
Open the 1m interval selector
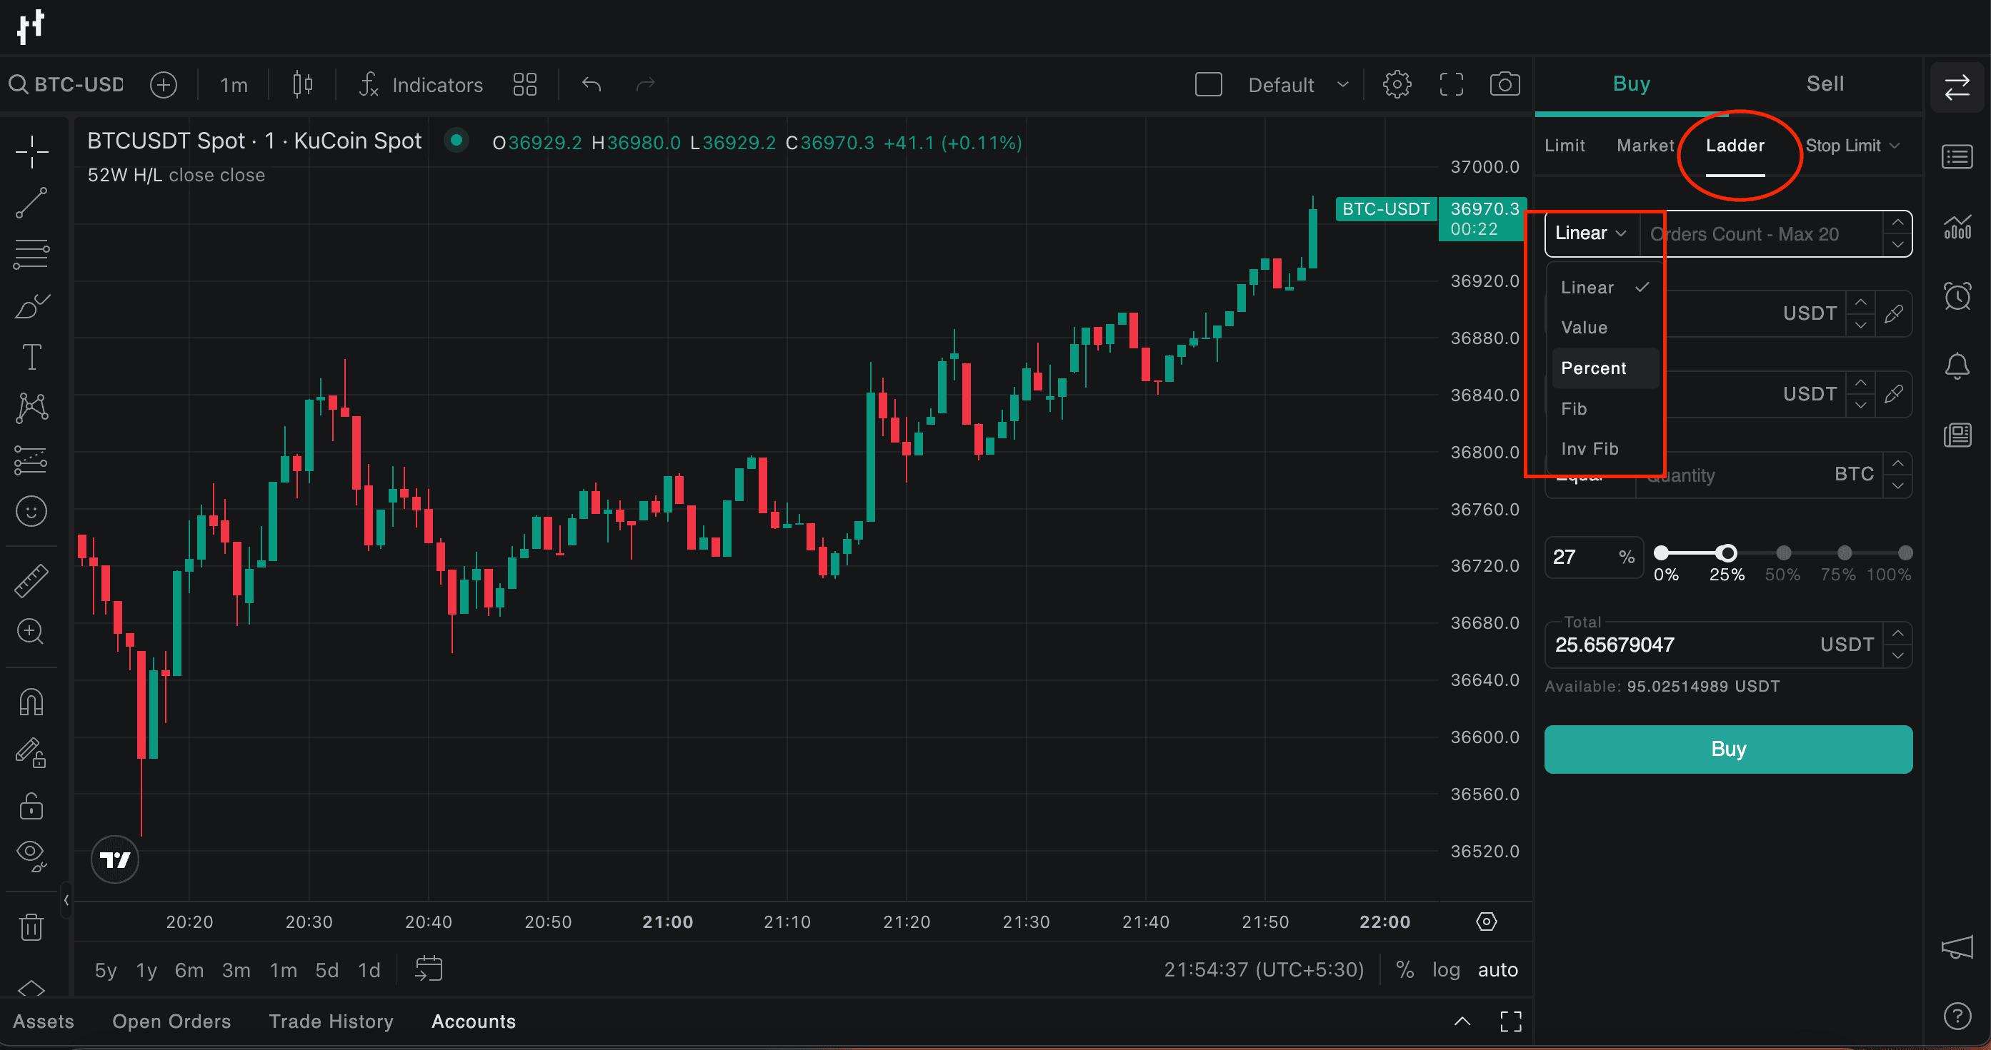pos(234,84)
